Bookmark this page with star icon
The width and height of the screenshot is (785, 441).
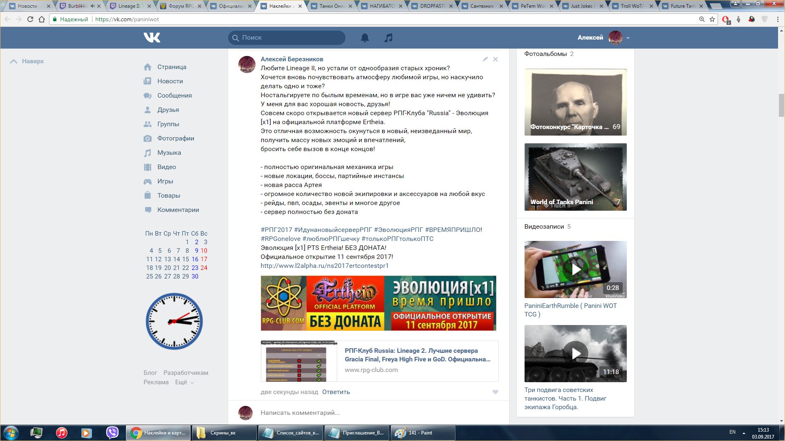click(x=712, y=19)
